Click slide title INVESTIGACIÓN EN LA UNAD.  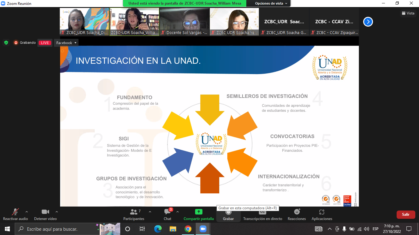point(138,61)
